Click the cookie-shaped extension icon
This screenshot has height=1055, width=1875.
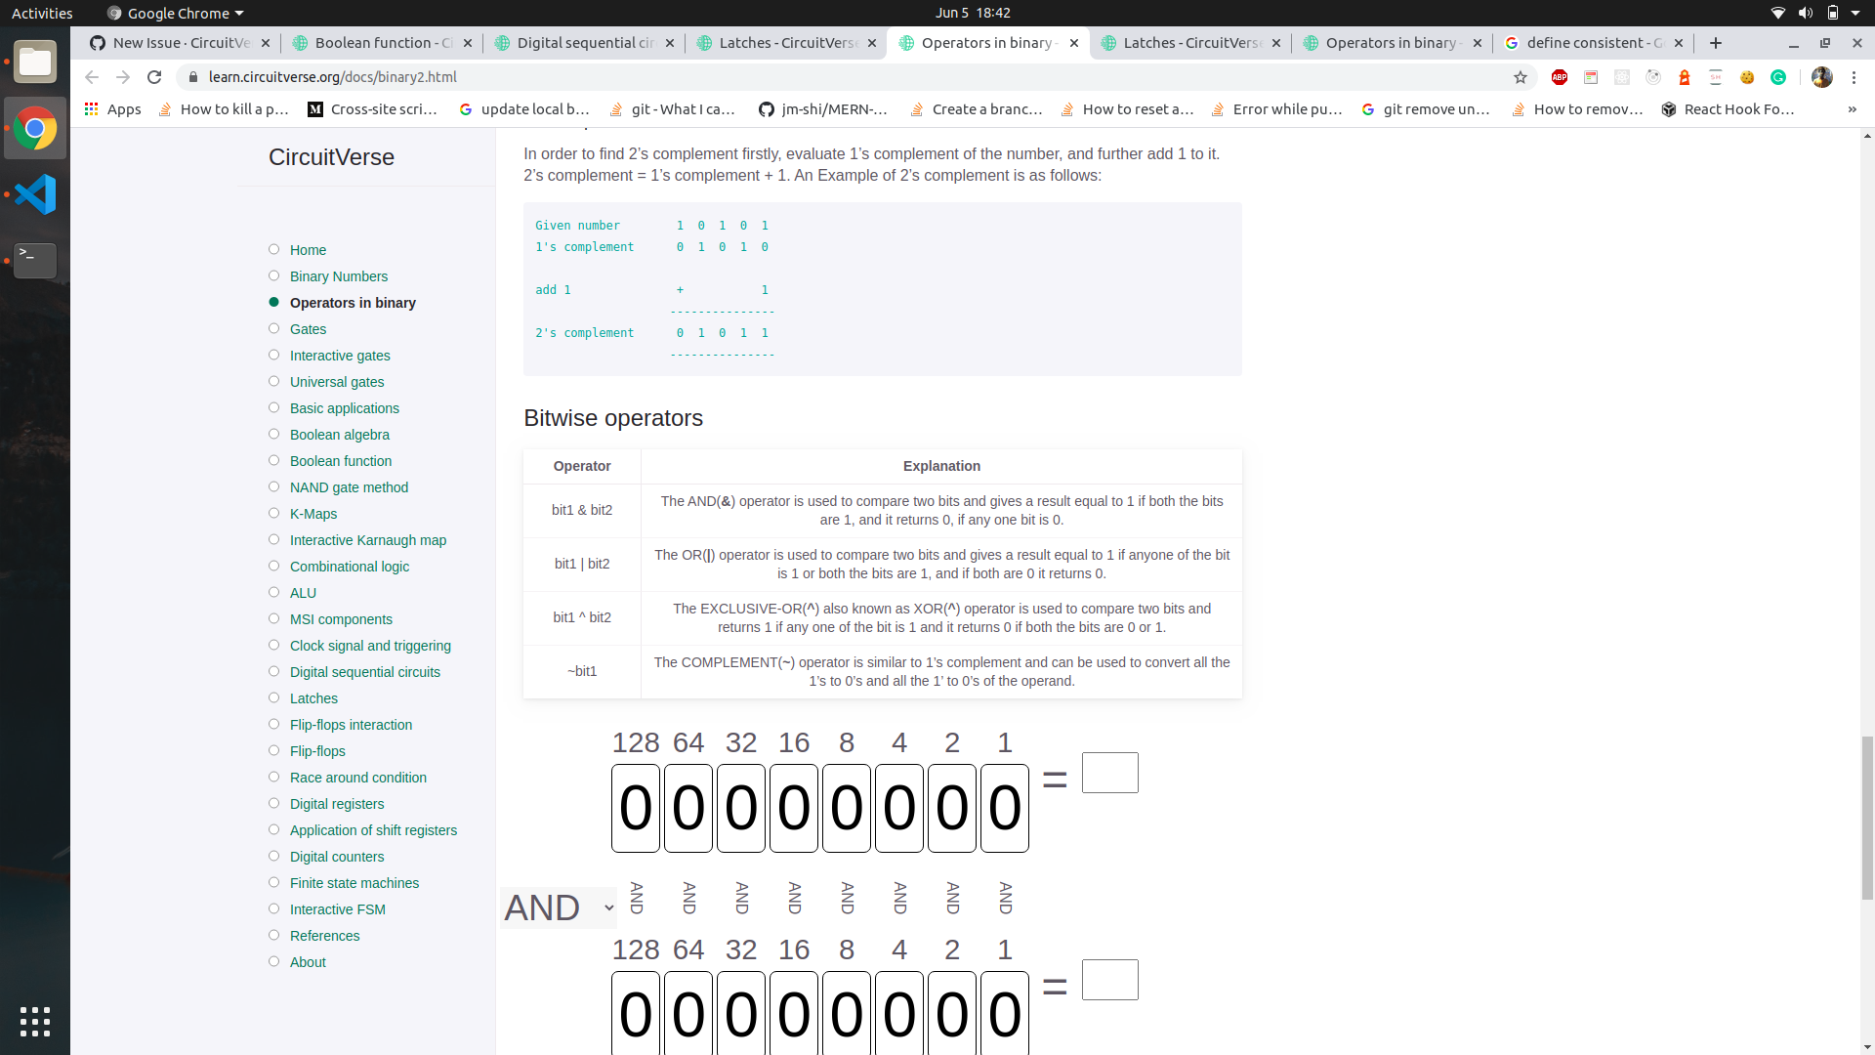(1747, 77)
